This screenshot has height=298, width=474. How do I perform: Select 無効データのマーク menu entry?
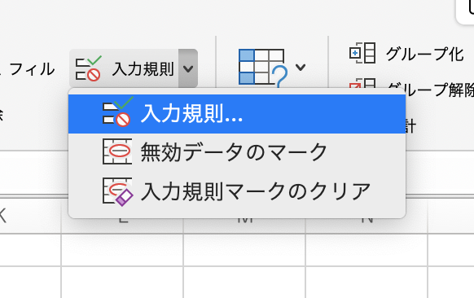(237, 152)
